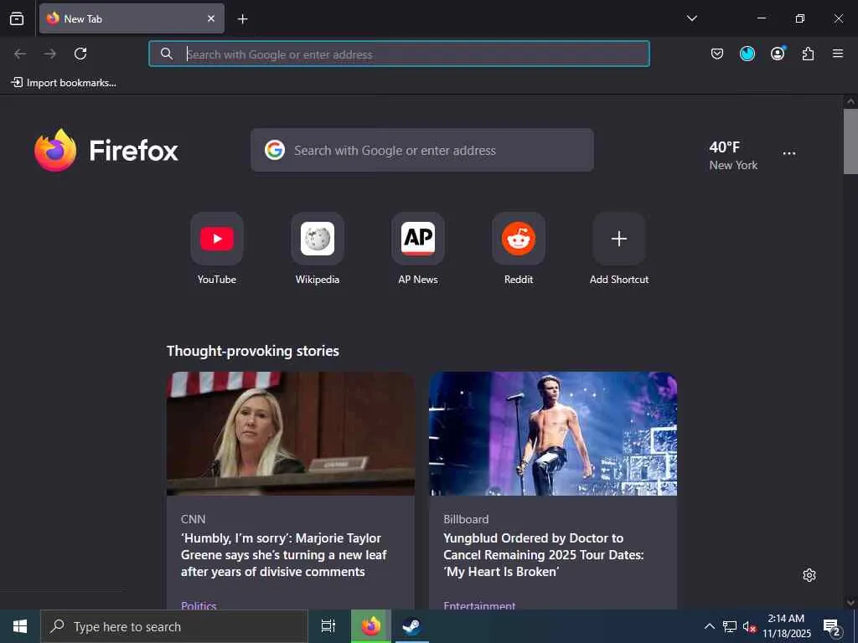Open Steam from the taskbar

click(x=411, y=626)
